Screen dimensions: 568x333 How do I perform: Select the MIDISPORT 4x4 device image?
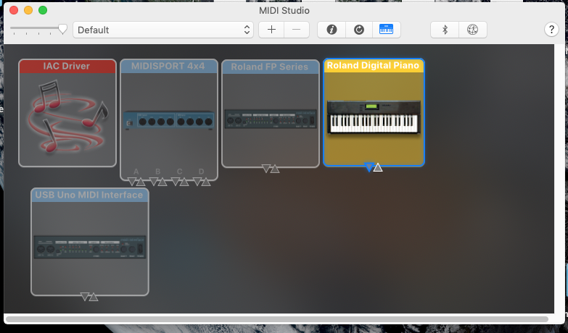point(168,120)
